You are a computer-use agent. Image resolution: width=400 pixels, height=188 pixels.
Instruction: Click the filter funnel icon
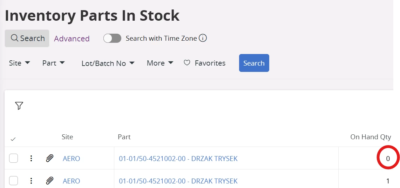coord(19,106)
